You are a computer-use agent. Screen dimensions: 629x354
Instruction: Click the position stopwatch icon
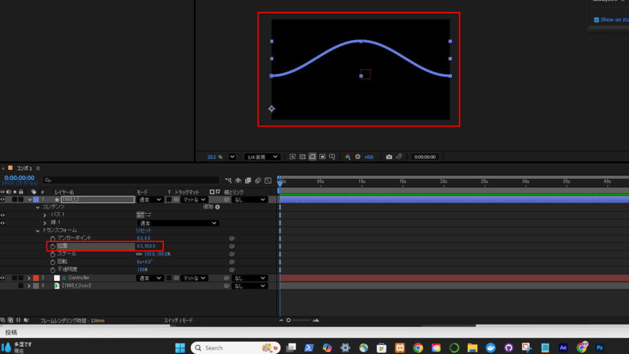pos(53,246)
